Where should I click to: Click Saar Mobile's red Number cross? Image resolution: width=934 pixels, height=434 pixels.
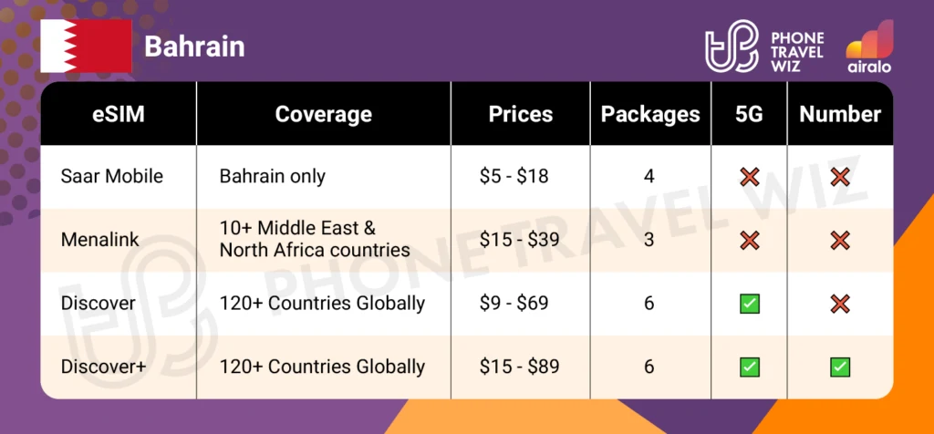point(840,176)
